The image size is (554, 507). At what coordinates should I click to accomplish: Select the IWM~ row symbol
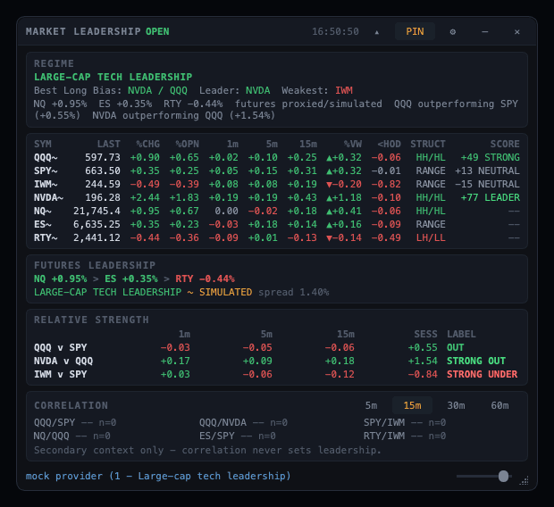point(46,184)
